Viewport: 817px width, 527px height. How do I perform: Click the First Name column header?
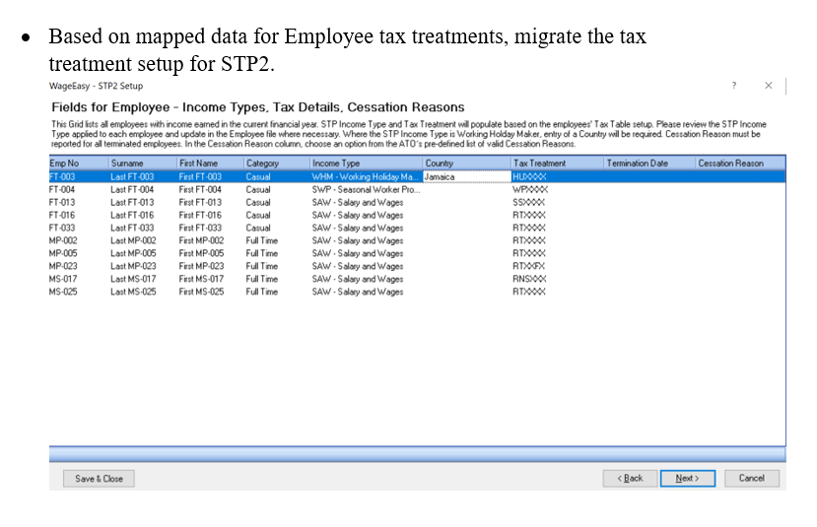[211, 163]
